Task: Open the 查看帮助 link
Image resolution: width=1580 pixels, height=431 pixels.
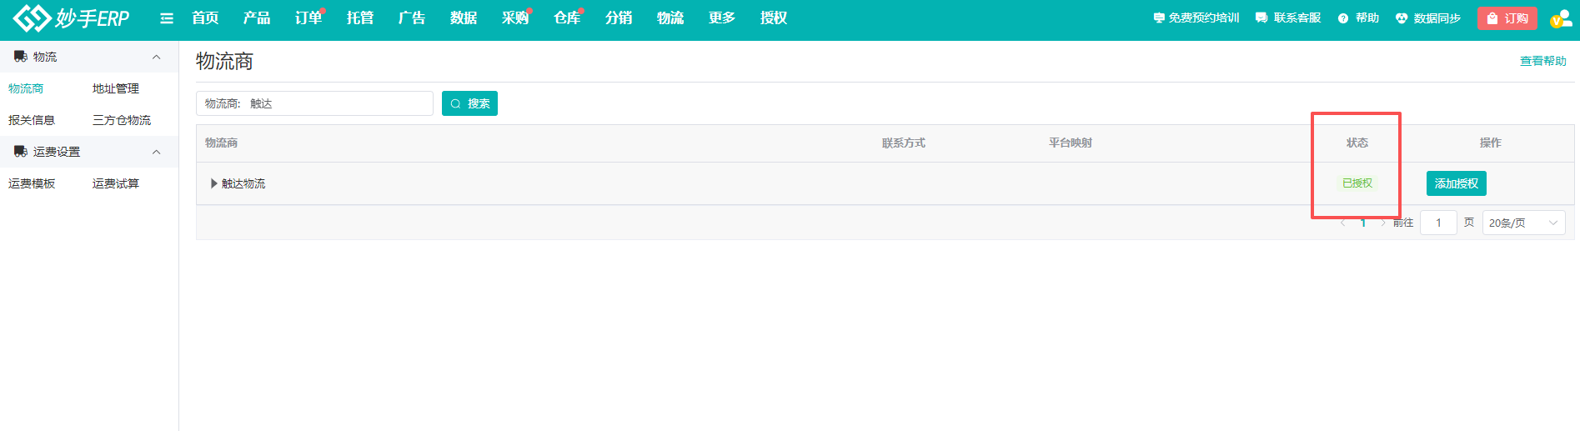Action: [1543, 61]
